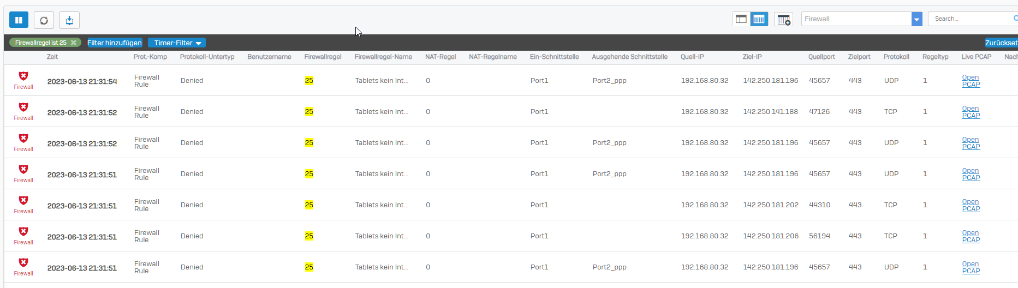The width and height of the screenshot is (1018, 288).
Task: Click the refresh log icon
Action: 44,20
